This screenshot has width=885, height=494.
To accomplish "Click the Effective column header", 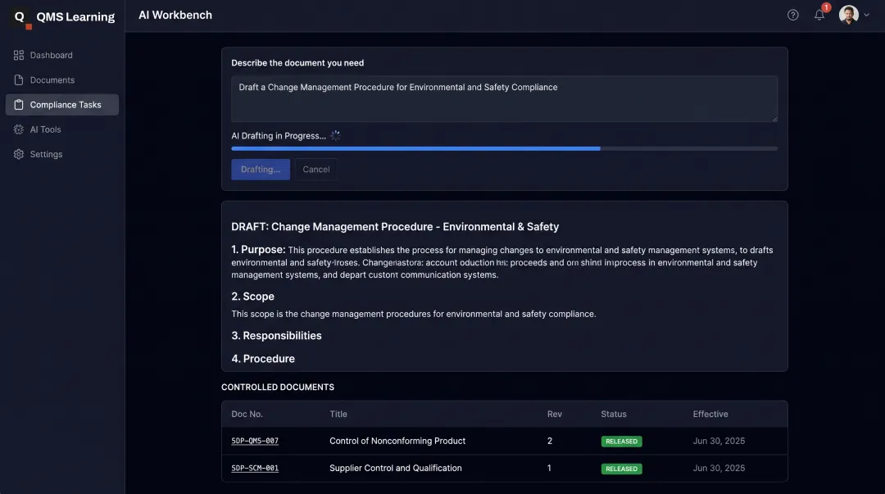I will tap(710, 414).
